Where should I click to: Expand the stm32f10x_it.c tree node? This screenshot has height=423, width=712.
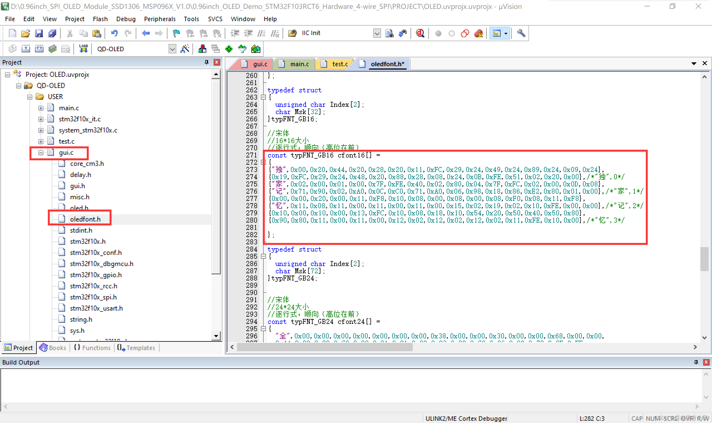coord(41,119)
